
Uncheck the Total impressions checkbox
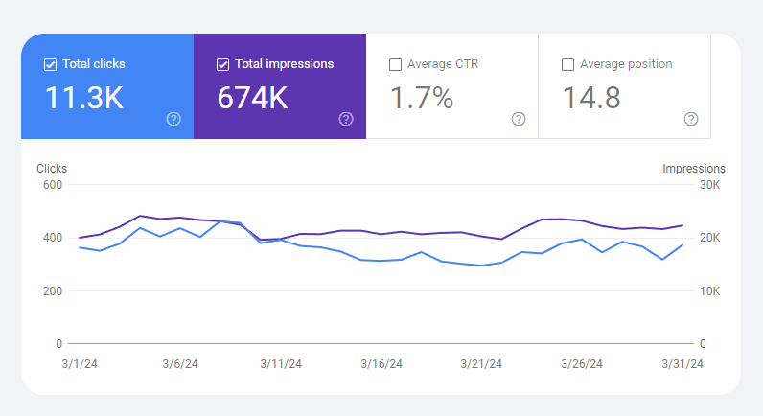pos(223,65)
